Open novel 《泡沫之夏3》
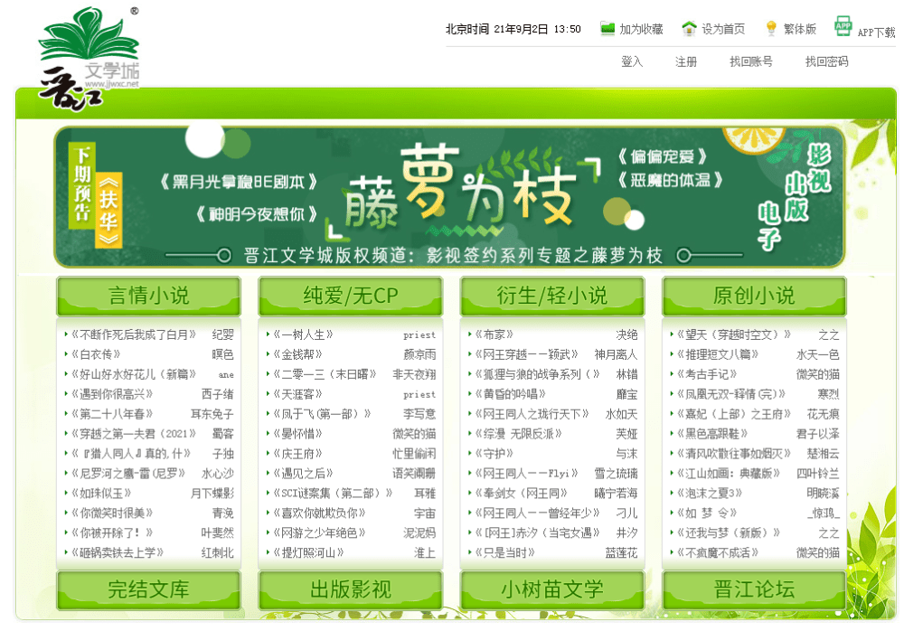Image resolution: width=904 pixels, height=631 pixels. pos(710,494)
